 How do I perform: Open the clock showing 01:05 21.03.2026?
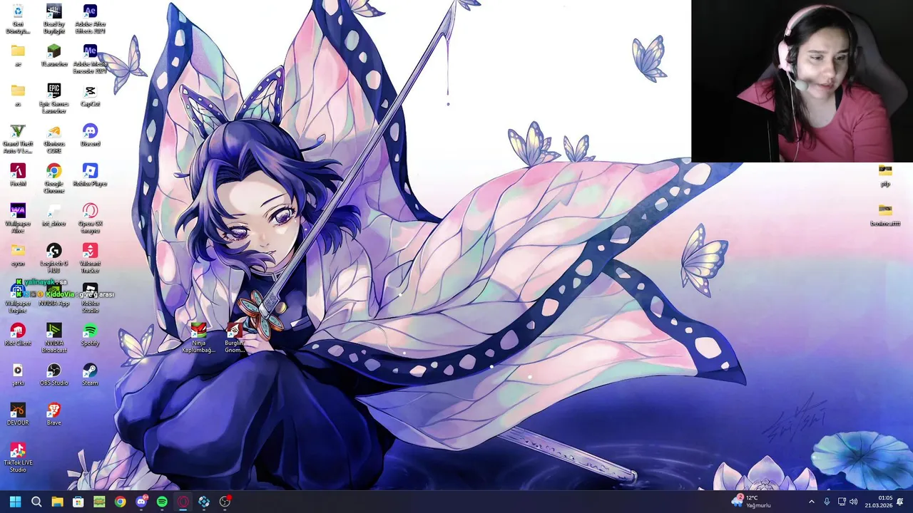click(879, 502)
